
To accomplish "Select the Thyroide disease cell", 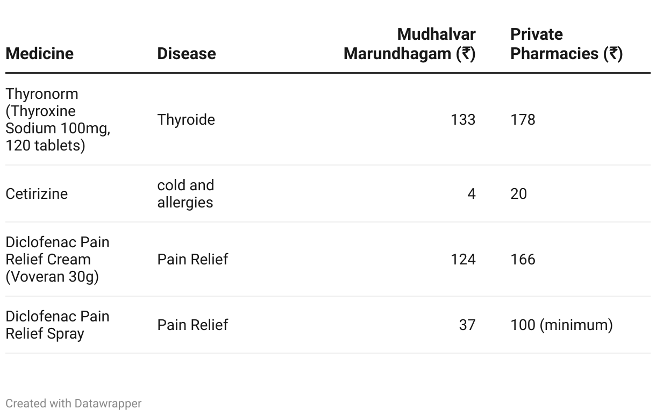I will 186,119.
